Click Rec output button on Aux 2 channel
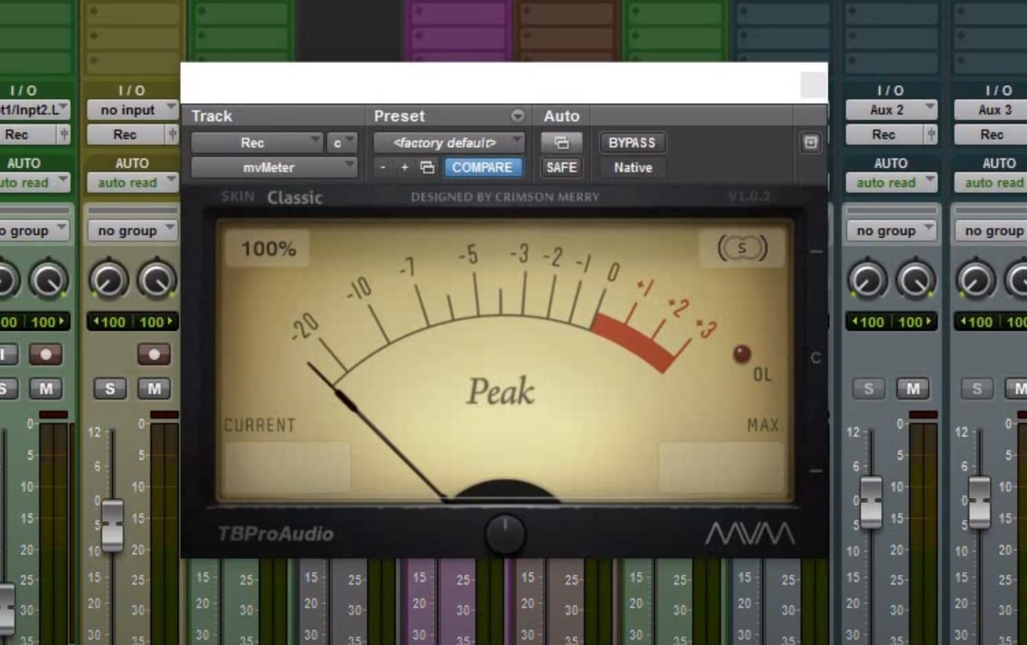This screenshot has height=645, width=1027. 885,134
